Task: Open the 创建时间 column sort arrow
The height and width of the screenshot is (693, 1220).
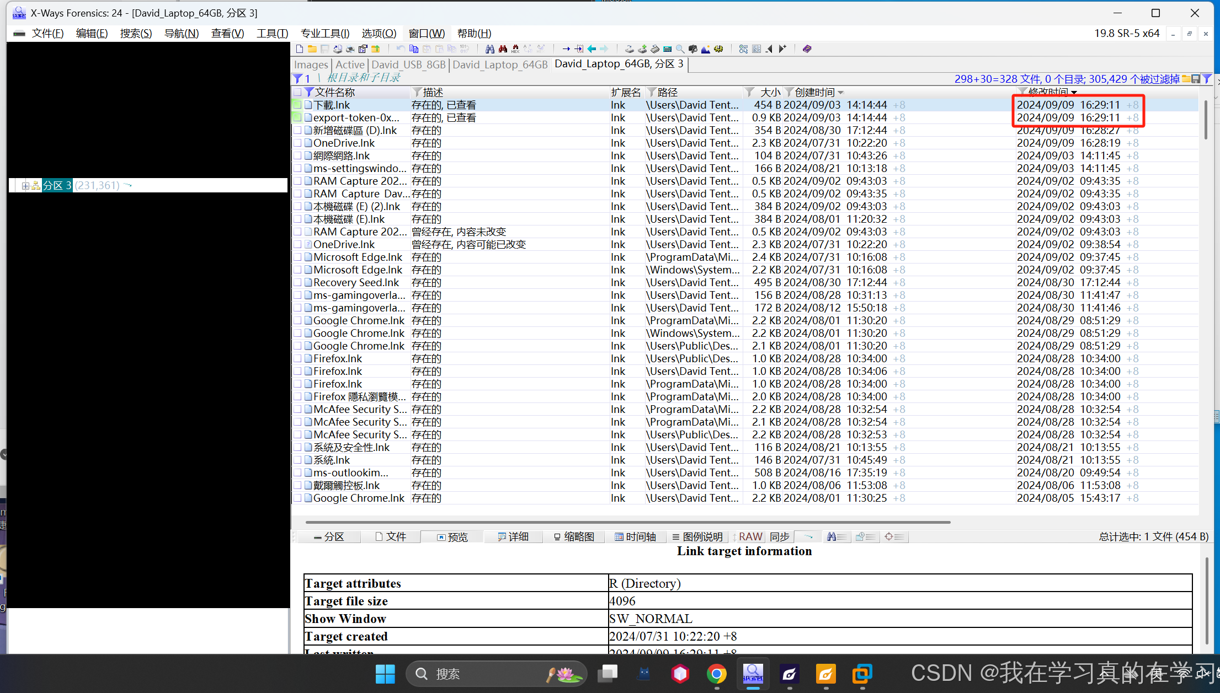Action: click(x=841, y=93)
